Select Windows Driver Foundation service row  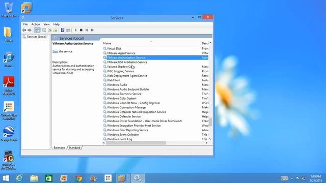pos(155,121)
